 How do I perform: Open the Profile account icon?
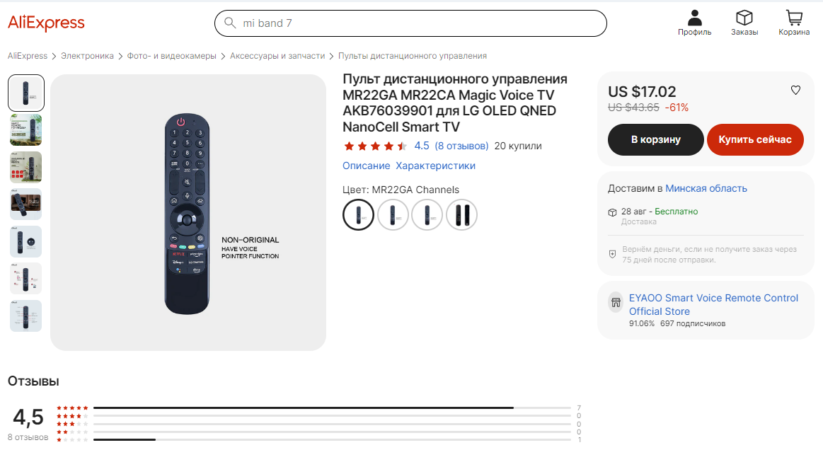[694, 18]
